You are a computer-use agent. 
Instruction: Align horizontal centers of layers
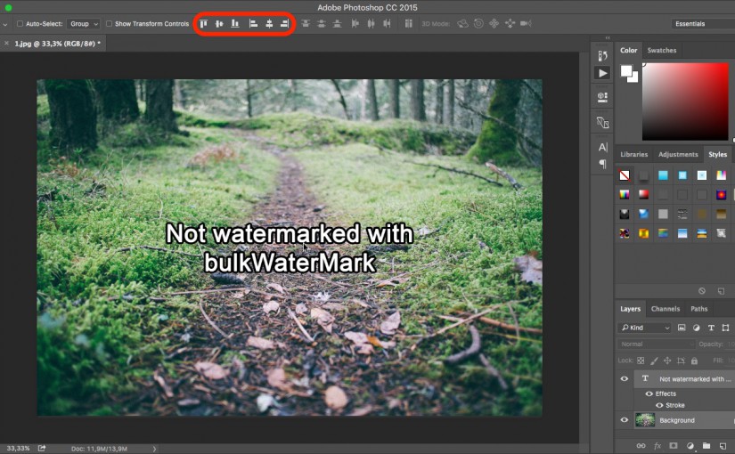click(269, 23)
